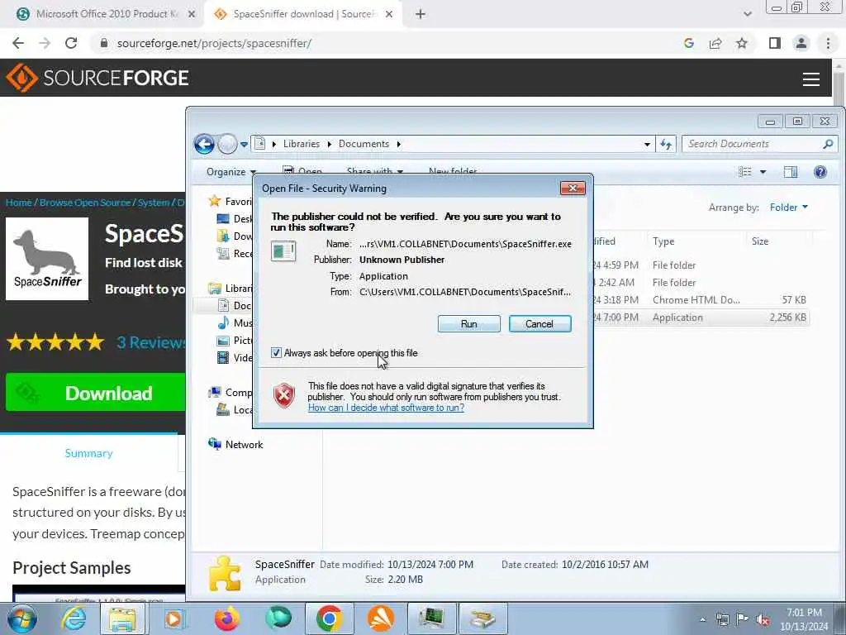Open the Windows Start button
Screen dimensions: 846x635
click(x=21, y=618)
